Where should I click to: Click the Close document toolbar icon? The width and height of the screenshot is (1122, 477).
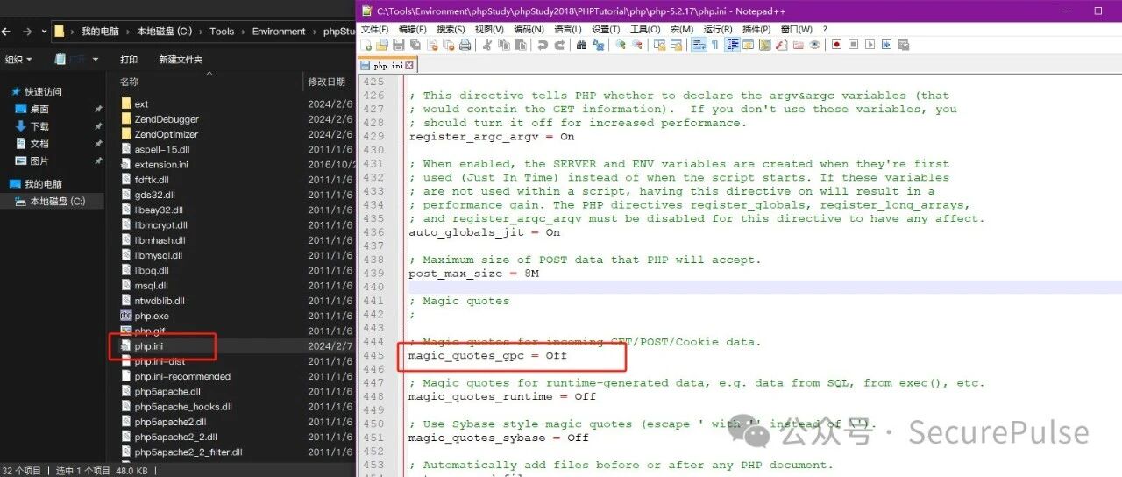pos(432,45)
